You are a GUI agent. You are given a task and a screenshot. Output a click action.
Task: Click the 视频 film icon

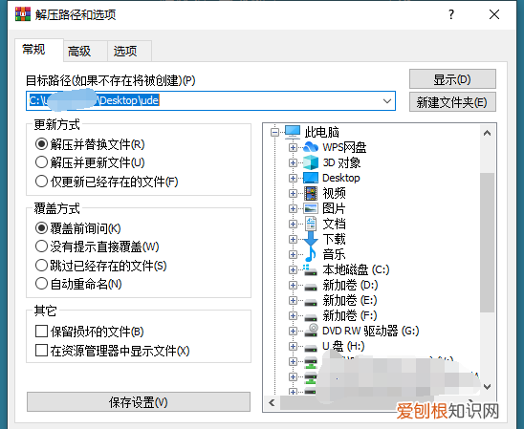click(x=311, y=193)
